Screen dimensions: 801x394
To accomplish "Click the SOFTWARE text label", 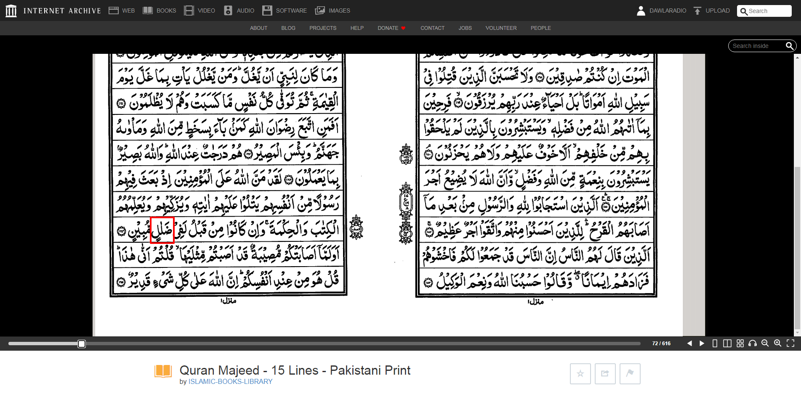I will point(291,11).
